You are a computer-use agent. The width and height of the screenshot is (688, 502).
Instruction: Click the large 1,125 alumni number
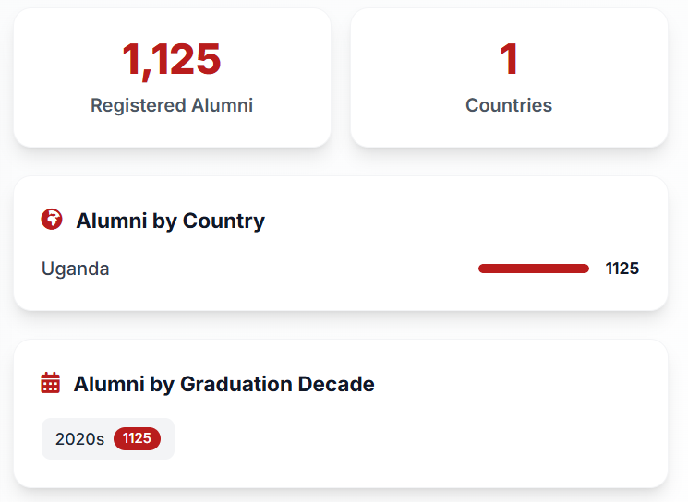(x=172, y=60)
